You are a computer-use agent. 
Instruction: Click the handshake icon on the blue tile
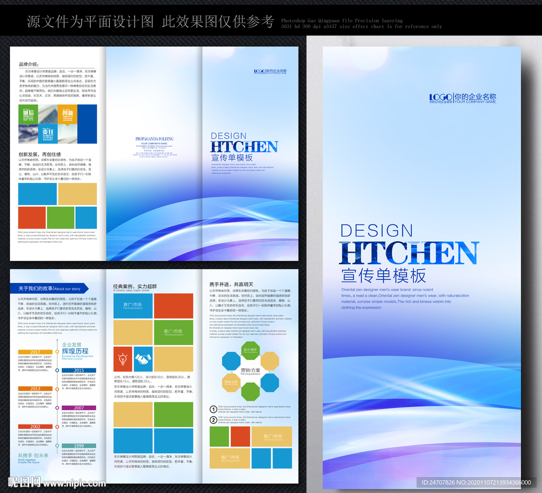[x=143, y=359]
